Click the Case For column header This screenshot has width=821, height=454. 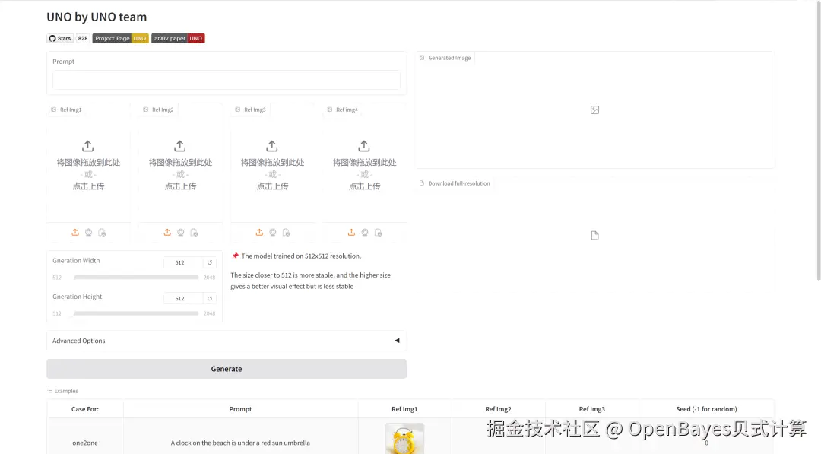tap(85, 409)
